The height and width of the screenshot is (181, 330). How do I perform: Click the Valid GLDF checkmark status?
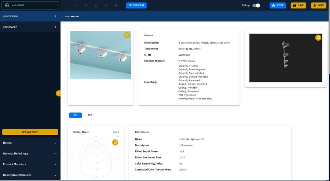pos(7,5)
